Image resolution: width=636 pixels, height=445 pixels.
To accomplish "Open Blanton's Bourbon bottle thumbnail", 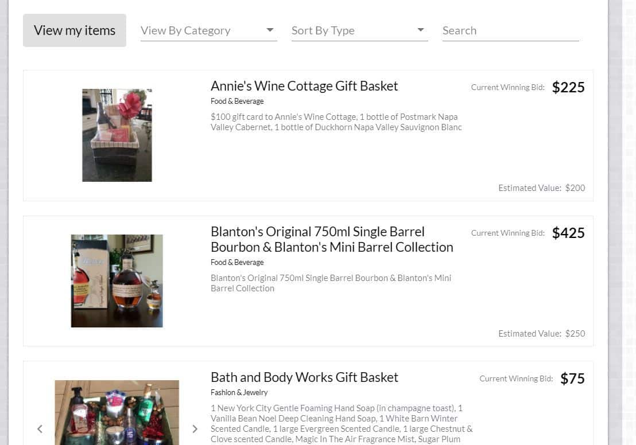I will point(117,281).
